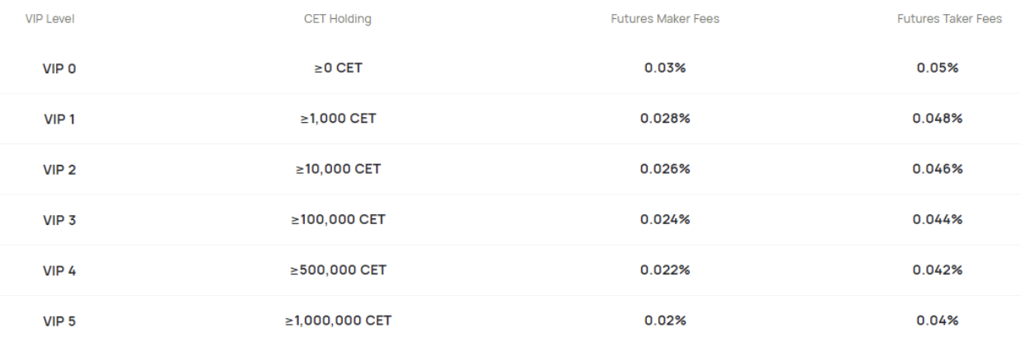The image size is (1021, 356).
Task: Select the VIP 5 row label
Action: [59, 321]
